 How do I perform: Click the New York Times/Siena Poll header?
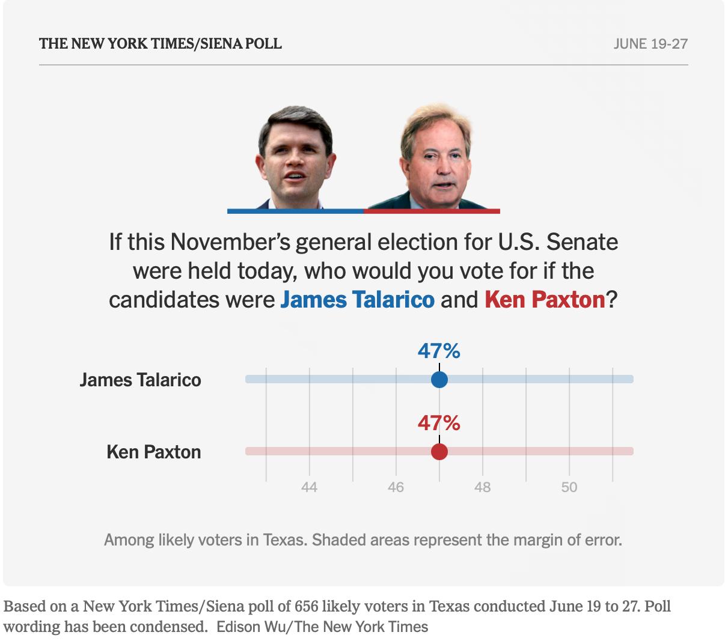click(160, 44)
